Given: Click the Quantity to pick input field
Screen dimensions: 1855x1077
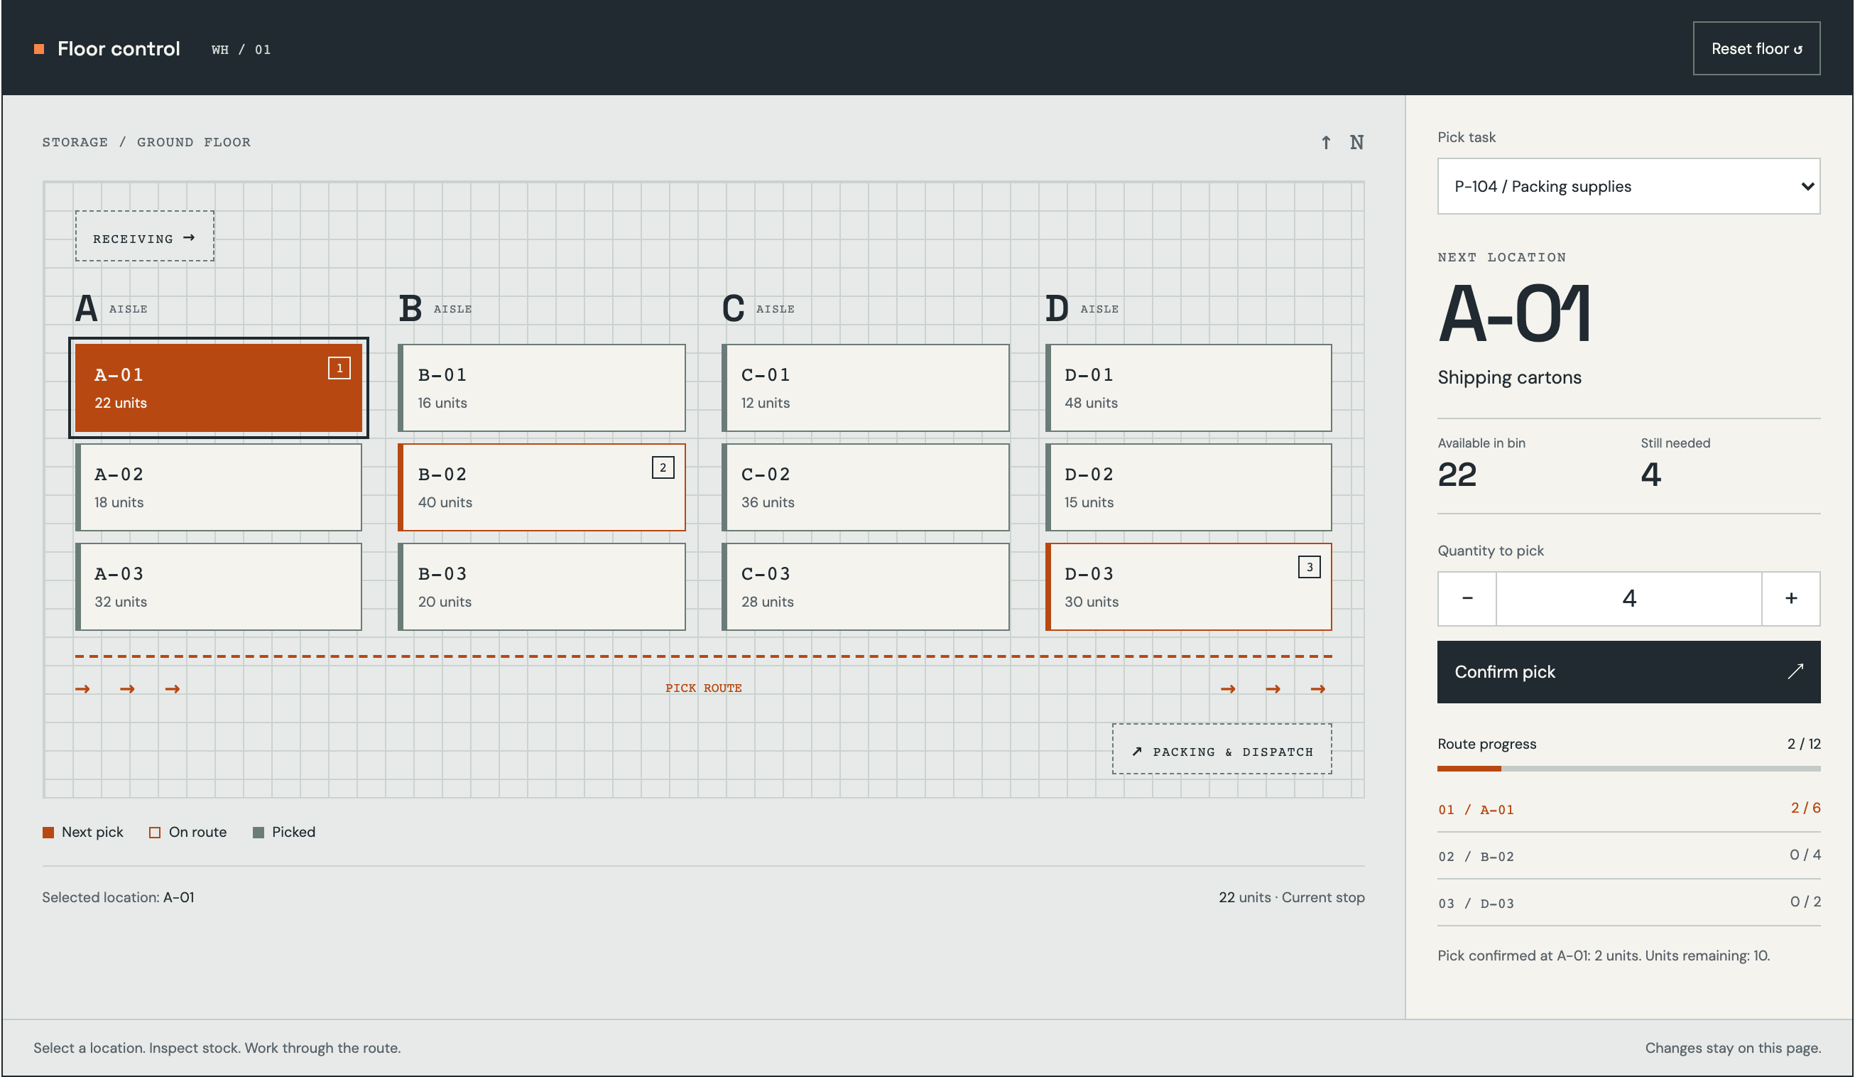Looking at the screenshot, I should pos(1628,598).
